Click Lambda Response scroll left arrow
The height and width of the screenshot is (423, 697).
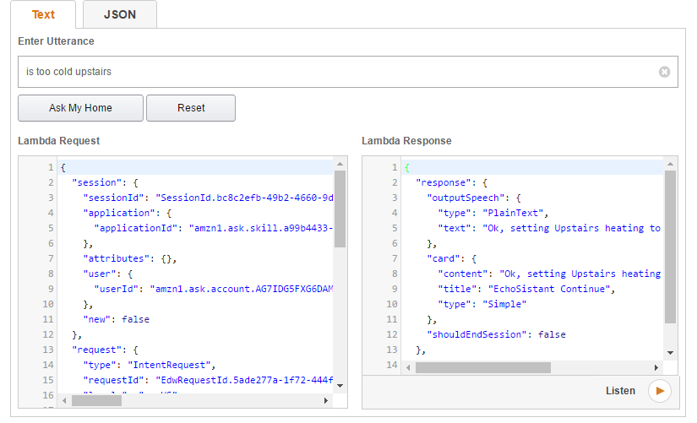click(x=408, y=368)
